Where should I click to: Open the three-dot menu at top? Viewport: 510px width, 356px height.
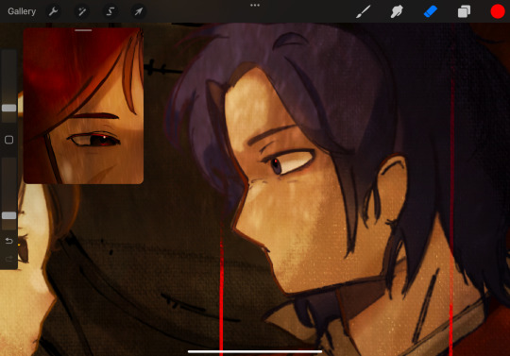255,6
